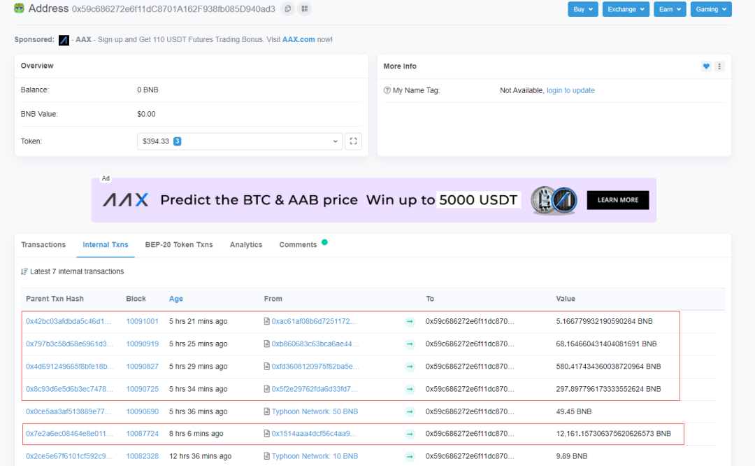Screen dimensions: 755x466
Task: Open the Exchange dropdown menu
Action: [626, 9]
